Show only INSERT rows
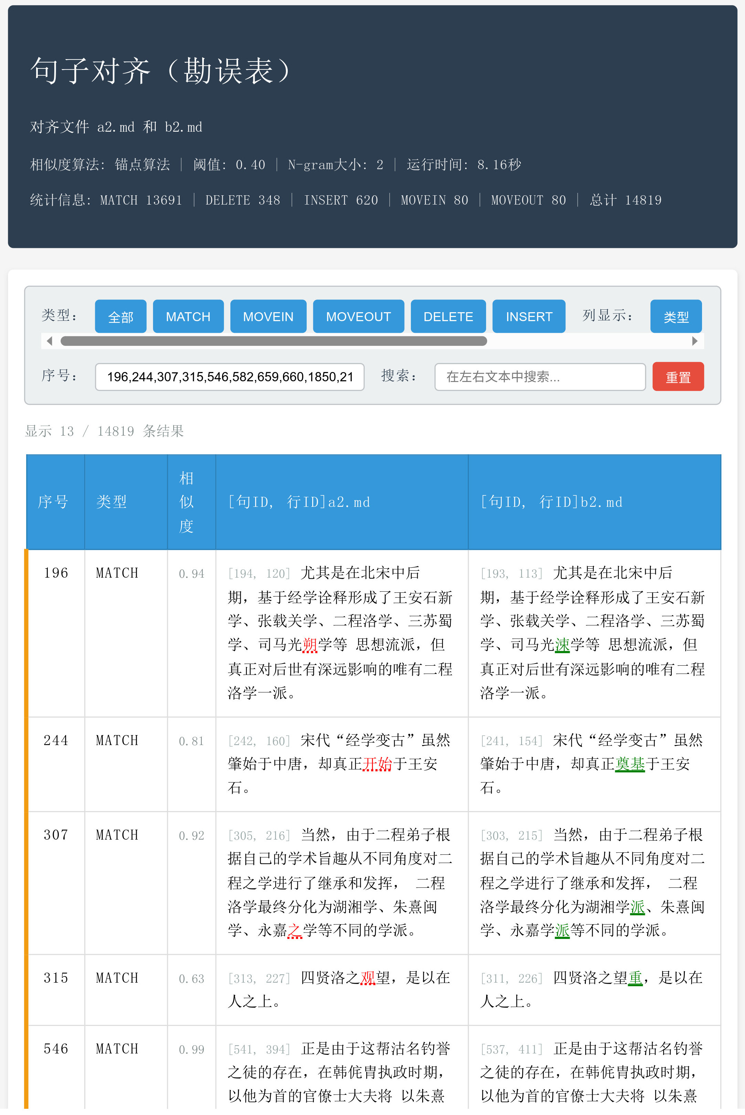This screenshot has width=745, height=1115. click(x=528, y=316)
